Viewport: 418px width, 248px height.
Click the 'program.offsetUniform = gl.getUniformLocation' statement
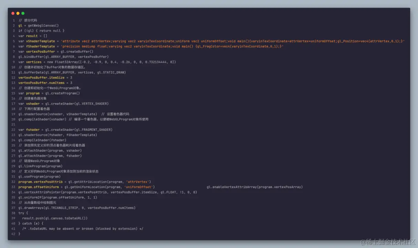pos(86,187)
